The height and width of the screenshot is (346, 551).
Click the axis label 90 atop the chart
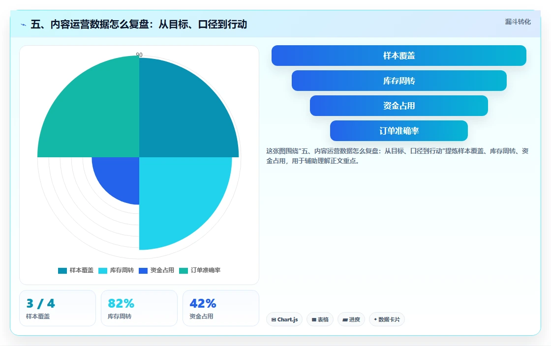139,55
